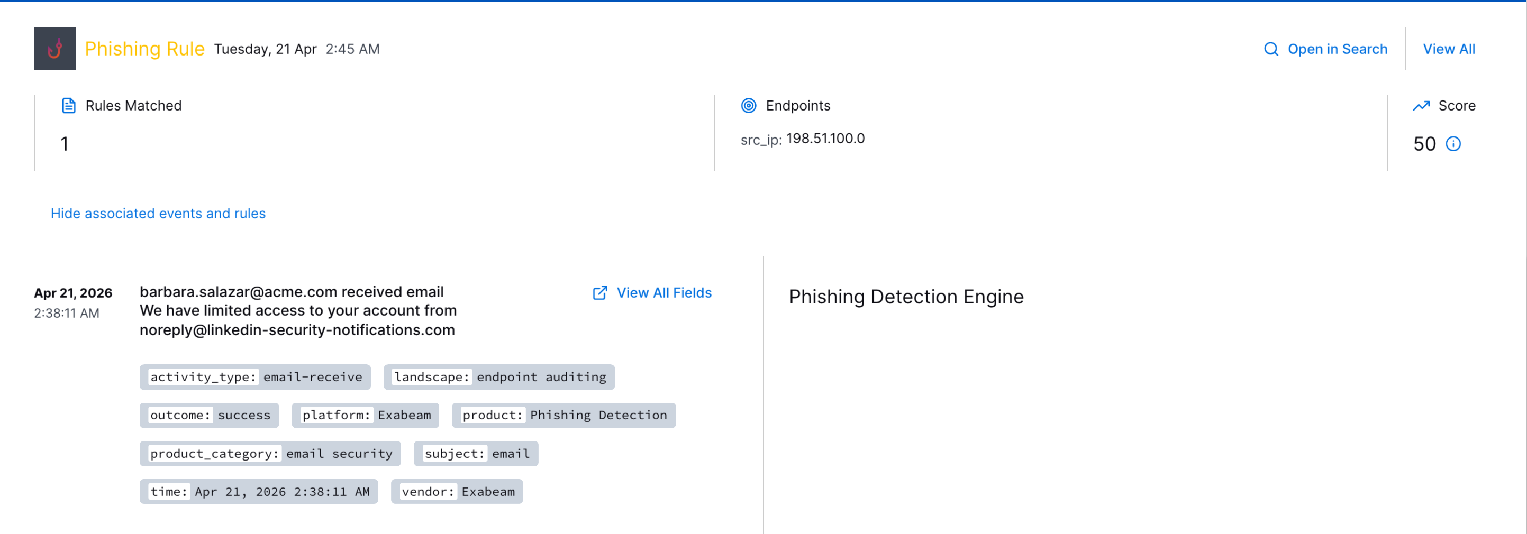Hide associated events and rules
The image size is (1527, 534).
tap(158, 214)
